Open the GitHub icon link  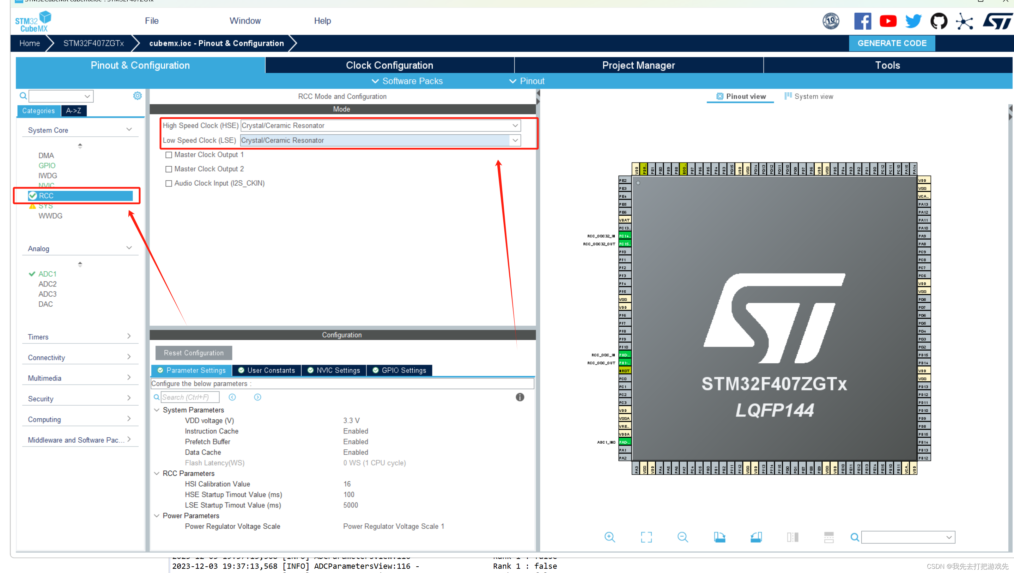[939, 21]
